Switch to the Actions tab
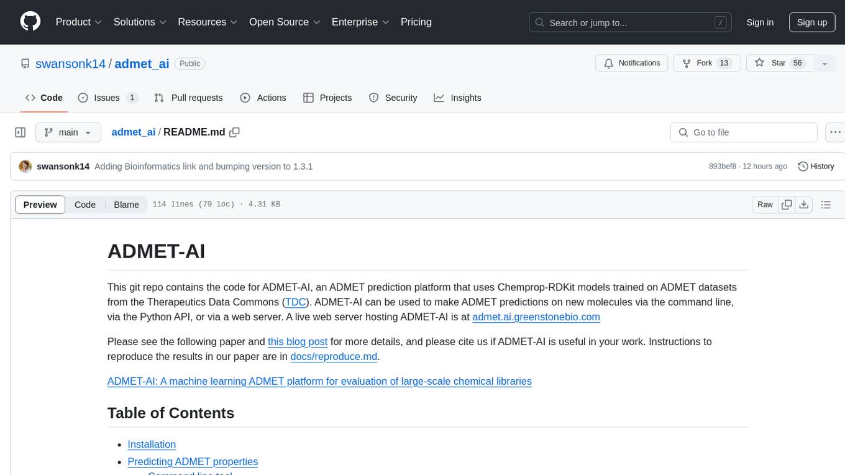845x475 pixels. pos(263,98)
